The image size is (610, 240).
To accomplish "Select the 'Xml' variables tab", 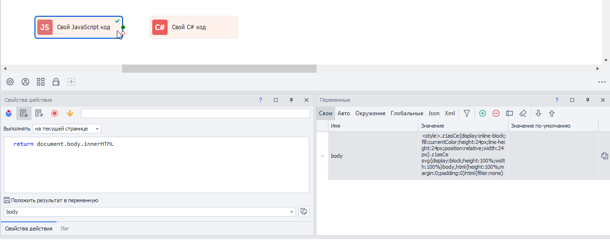I will coord(450,113).
